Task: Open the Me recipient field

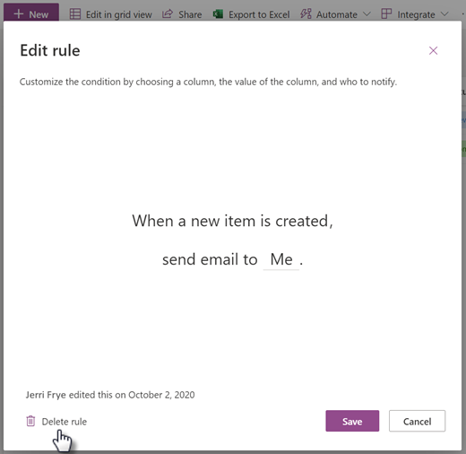Action: pos(281,259)
